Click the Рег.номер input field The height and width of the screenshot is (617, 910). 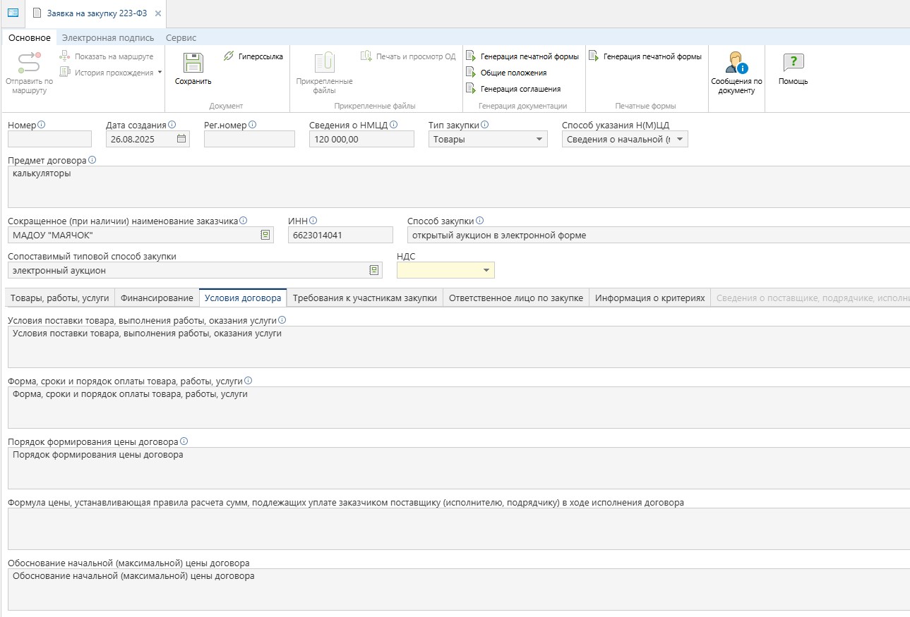click(249, 139)
